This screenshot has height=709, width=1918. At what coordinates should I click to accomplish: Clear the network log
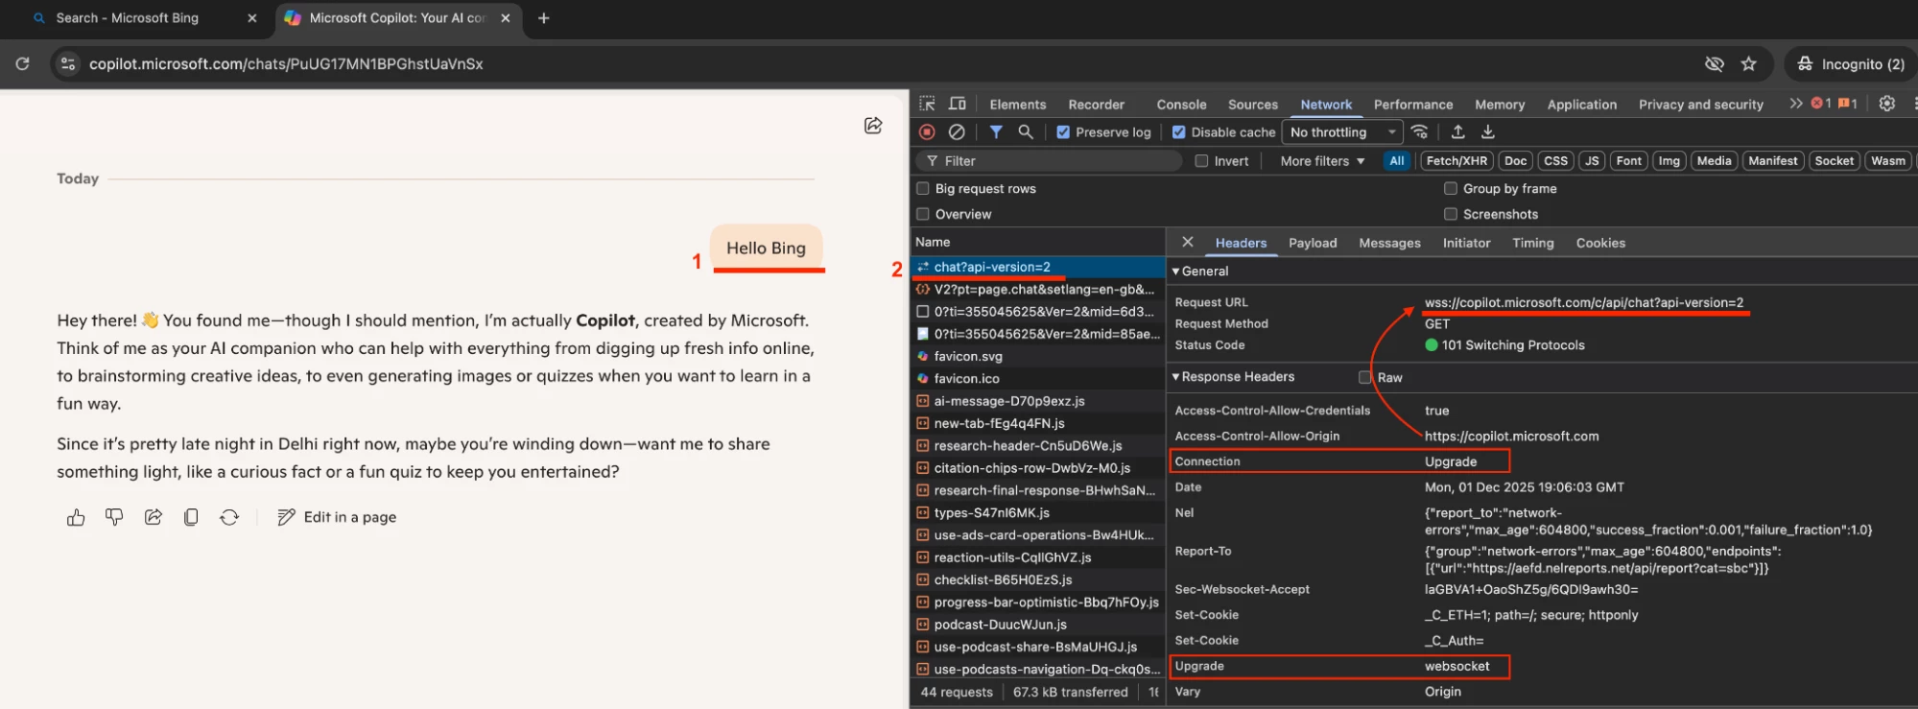pyautogui.click(x=957, y=132)
